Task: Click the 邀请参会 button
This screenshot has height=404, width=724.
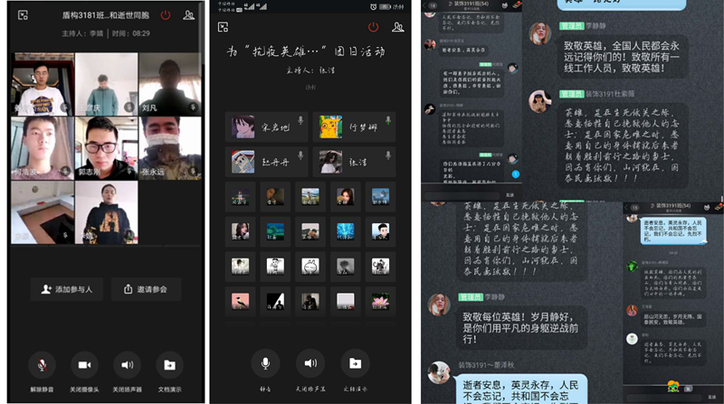Action: [146, 289]
